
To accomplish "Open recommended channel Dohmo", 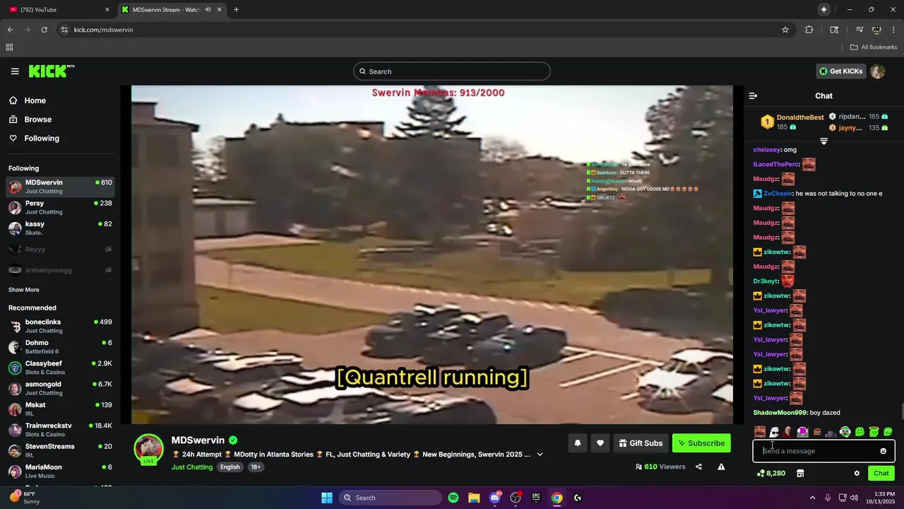I will pyautogui.click(x=60, y=346).
